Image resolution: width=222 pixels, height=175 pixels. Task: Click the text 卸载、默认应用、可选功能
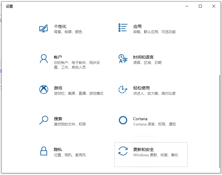pos(154,32)
